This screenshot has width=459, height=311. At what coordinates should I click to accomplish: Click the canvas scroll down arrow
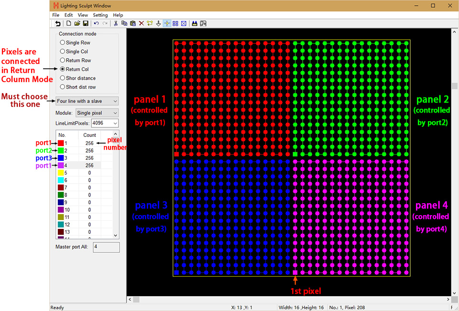point(455,293)
